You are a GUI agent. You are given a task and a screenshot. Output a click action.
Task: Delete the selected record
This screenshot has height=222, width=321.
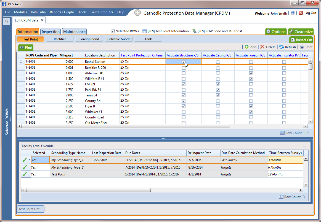pyautogui.click(x=268, y=47)
